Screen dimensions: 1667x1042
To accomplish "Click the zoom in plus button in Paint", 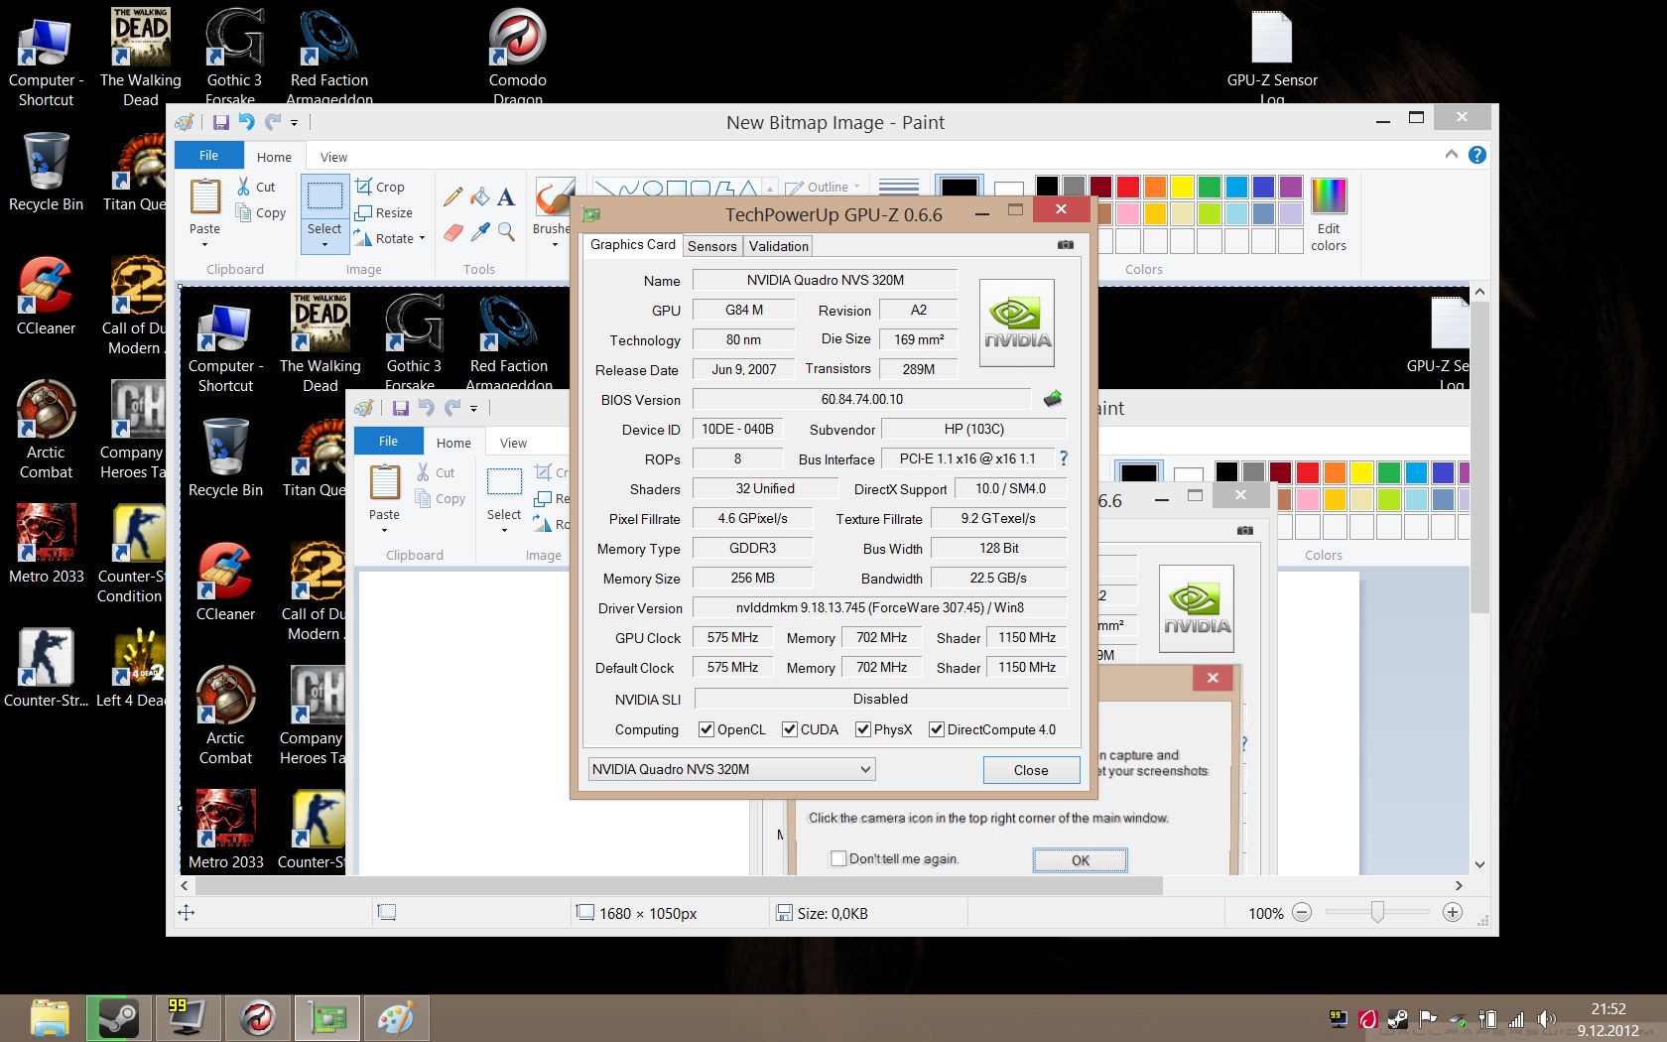I will click(x=1452, y=912).
